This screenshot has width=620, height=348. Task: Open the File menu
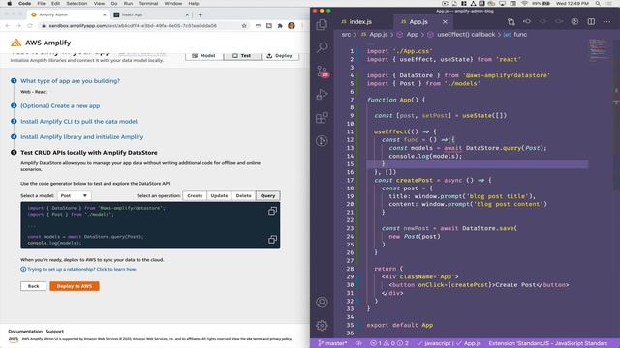41,3
